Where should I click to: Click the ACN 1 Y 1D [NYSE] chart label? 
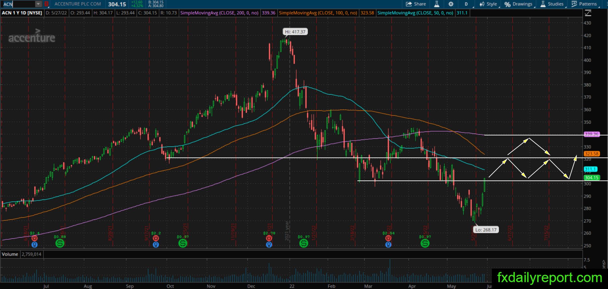[x=22, y=13]
